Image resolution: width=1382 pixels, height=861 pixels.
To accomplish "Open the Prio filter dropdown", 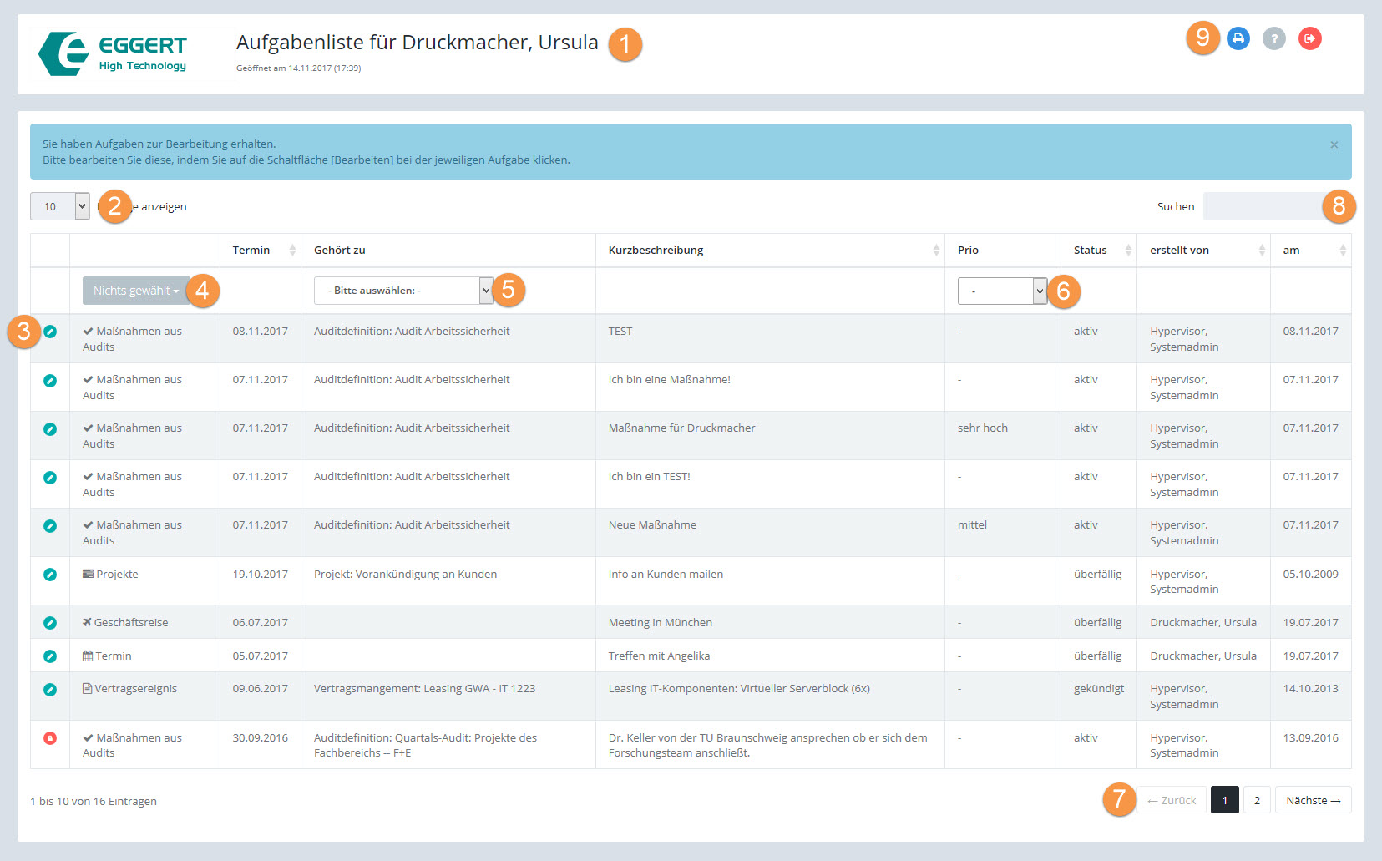I will tap(1001, 291).
